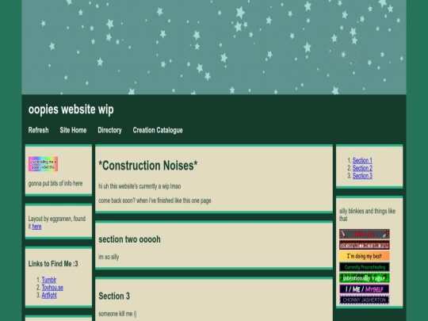428x321 pixels.
Task: Visit the Toyhou.se link
Action: [52, 288]
